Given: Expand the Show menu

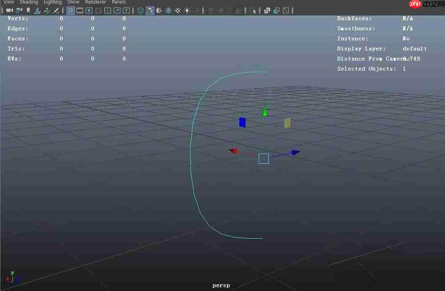Looking at the screenshot, I should tap(73, 2).
